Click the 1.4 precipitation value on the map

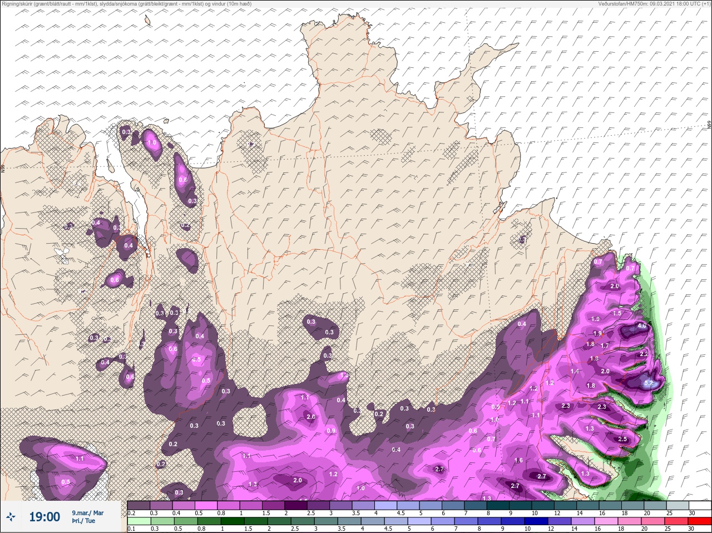tap(575, 371)
